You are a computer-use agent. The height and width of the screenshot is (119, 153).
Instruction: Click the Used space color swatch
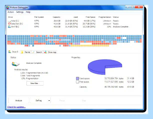tap(77, 78)
